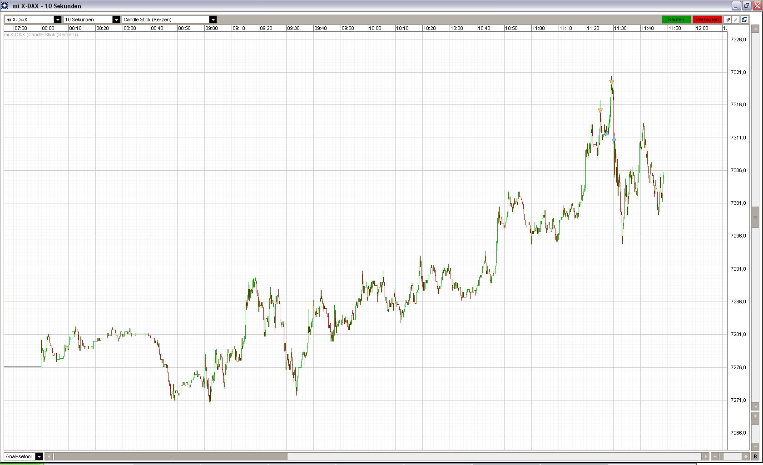The height and width of the screenshot is (465, 763).
Task: Click the 7286,0 price axis label
Action: pyautogui.click(x=738, y=302)
